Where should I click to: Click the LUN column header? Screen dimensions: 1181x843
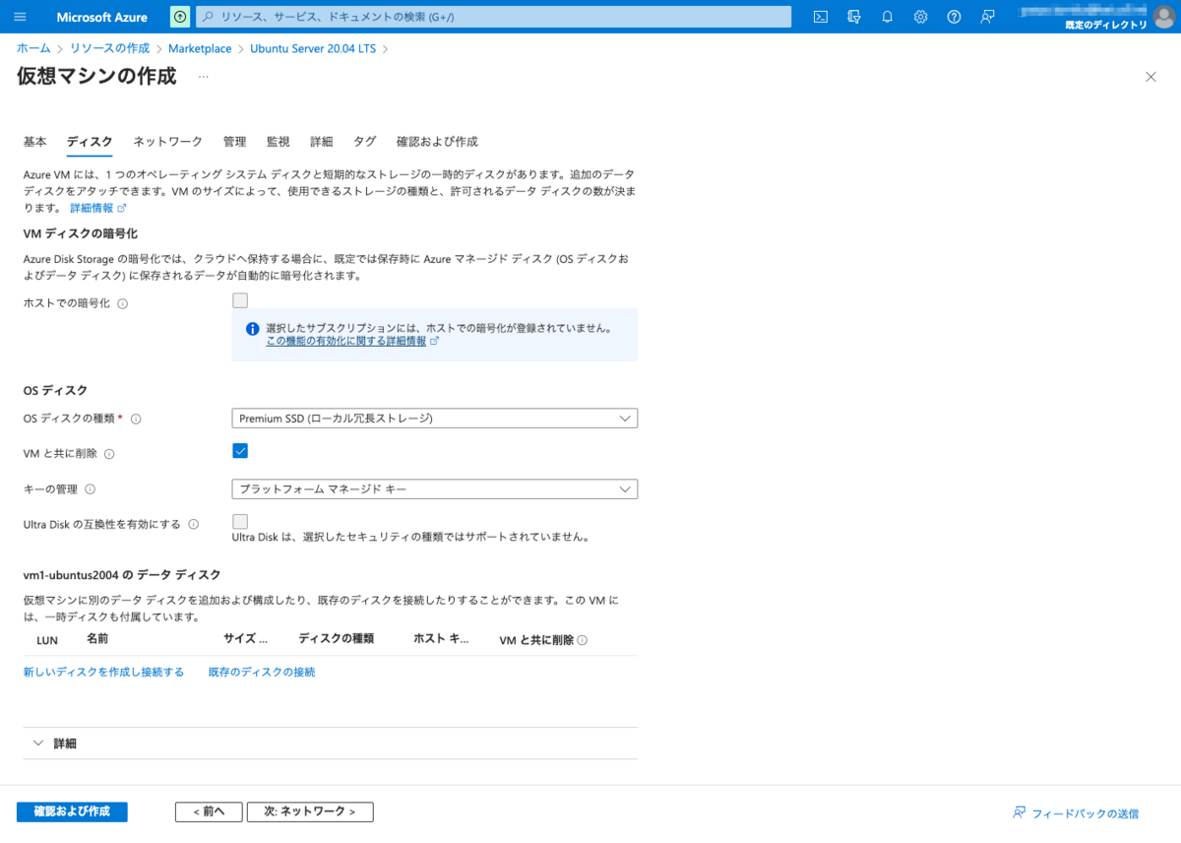click(x=47, y=640)
